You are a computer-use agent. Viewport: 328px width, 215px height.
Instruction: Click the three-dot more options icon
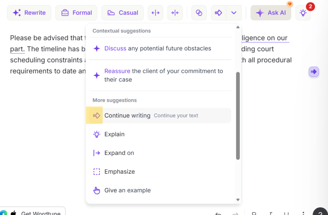point(303,213)
